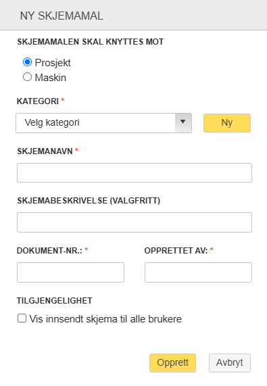The width and height of the screenshot is (267, 386).
Task: Click the Opprett button
Action: pyautogui.click(x=172, y=363)
